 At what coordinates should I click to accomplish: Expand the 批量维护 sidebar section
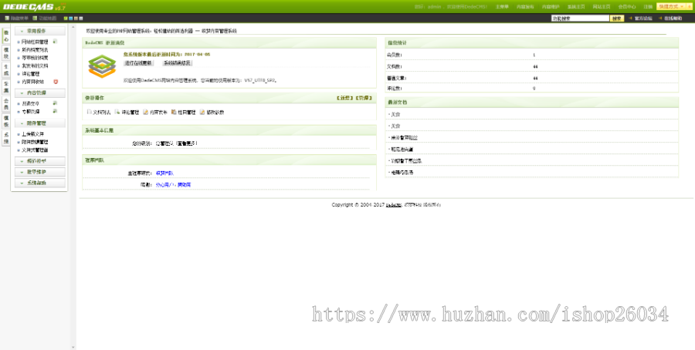[40, 172]
